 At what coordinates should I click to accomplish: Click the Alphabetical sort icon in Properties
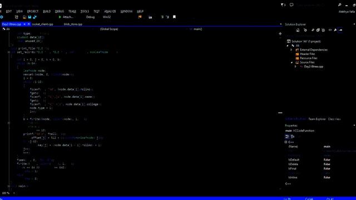[293, 137]
